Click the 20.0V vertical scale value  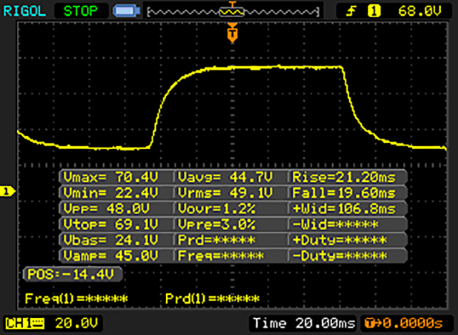pyautogui.click(x=77, y=323)
